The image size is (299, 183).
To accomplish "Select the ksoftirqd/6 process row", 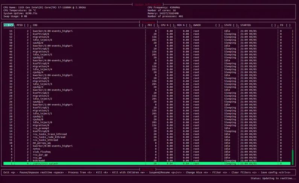I will click(x=147, y=34).
